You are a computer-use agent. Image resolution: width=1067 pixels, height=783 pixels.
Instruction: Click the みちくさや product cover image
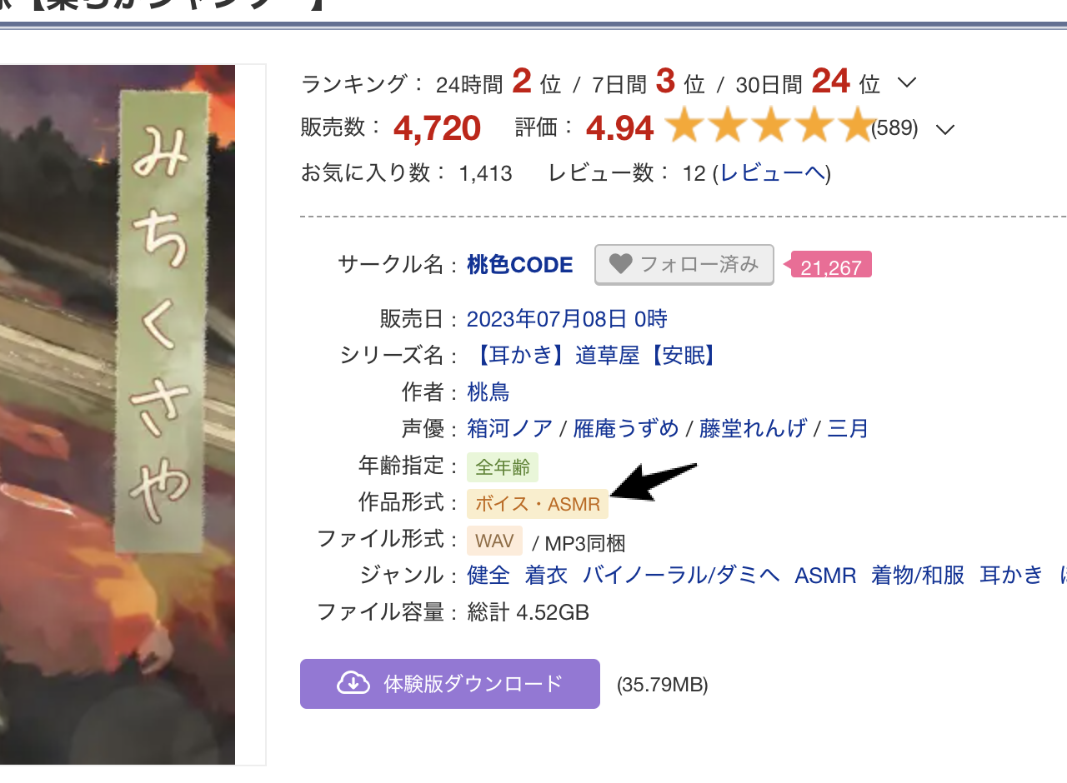pos(118,414)
